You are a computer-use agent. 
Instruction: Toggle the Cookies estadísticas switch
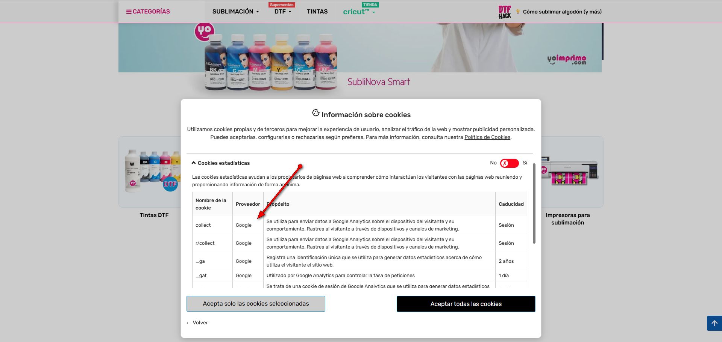click(509, 163)
